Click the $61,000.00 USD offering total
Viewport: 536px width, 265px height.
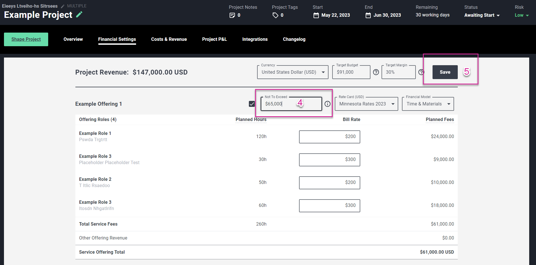(x=437, y=252)
